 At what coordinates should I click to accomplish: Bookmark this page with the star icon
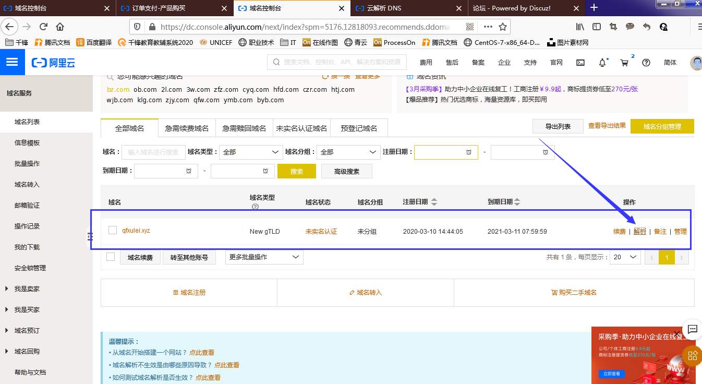click(502, 27)
